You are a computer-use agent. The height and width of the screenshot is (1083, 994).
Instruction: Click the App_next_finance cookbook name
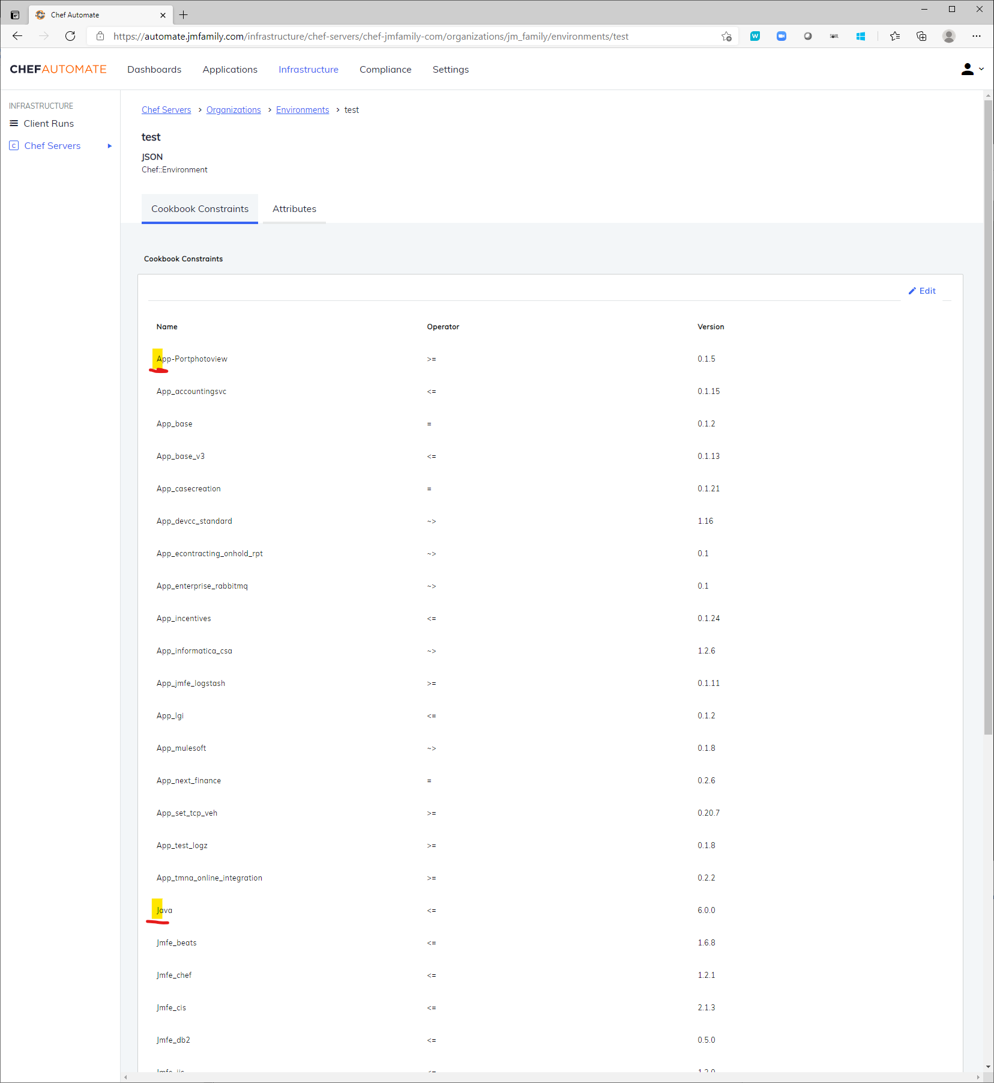tap(188, 780)
